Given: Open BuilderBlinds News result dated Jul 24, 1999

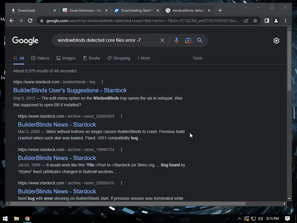Looking at the screenshot, I should point(57,158).
